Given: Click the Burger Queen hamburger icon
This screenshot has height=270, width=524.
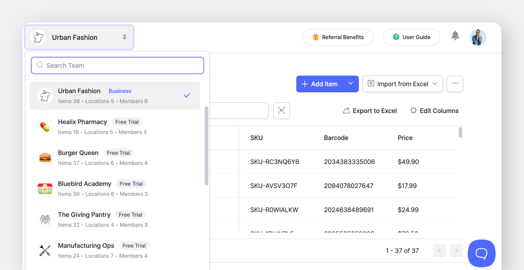Looking at the screenshot, I should point(45,157).
